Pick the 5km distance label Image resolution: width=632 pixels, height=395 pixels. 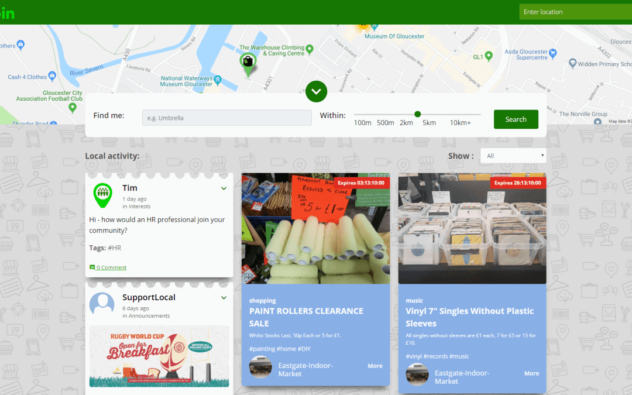(430, 122)
